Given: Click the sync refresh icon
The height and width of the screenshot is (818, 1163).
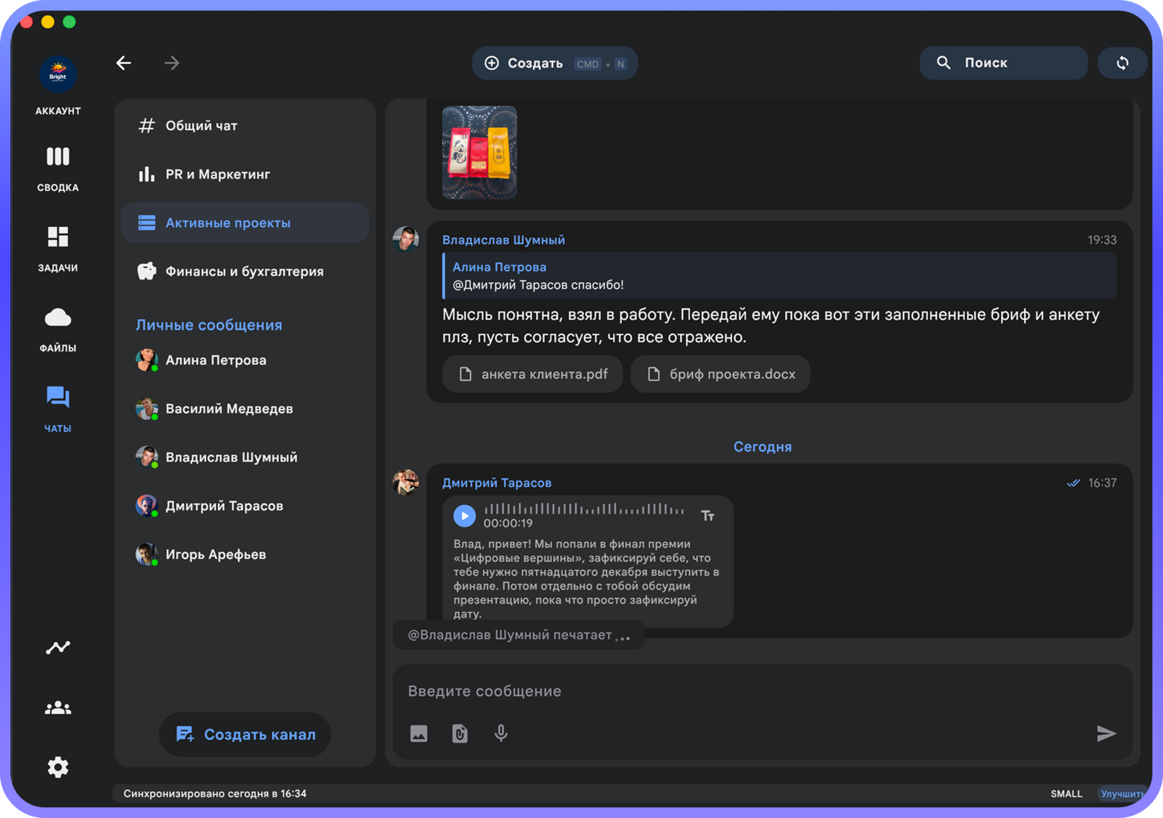Looking at the screenshot, I should click(x=1122, y=63).
